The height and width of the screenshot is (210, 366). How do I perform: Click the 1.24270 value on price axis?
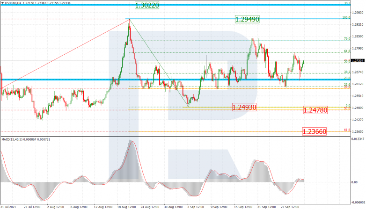359,120
